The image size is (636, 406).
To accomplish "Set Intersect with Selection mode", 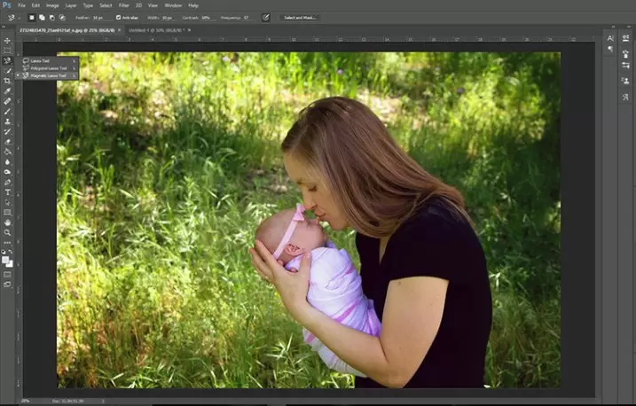I will 62,18.
